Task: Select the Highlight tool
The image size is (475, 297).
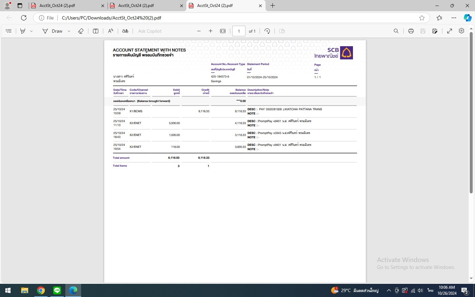Action: point(23,31)
